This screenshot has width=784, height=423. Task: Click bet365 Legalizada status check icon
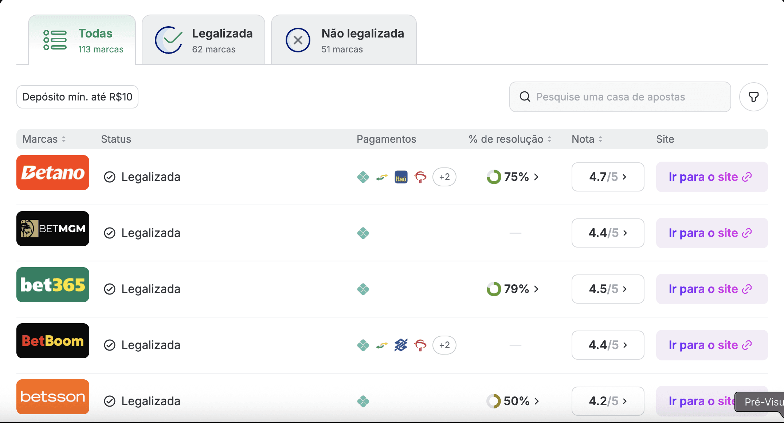pyautogui.click(x=110, y=289)
